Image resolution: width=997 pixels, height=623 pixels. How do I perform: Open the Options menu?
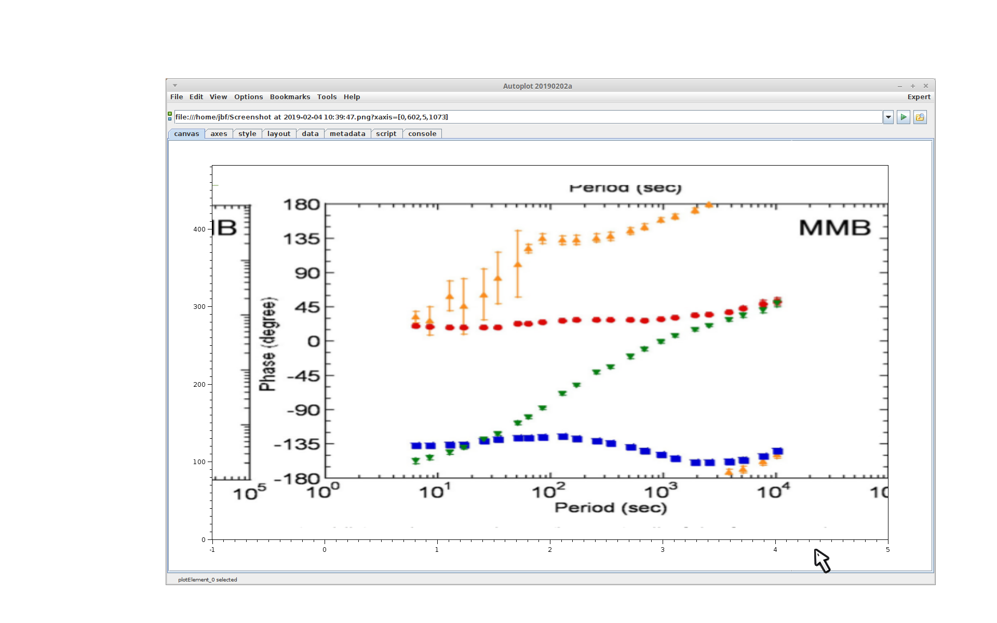tap(249, 97)
